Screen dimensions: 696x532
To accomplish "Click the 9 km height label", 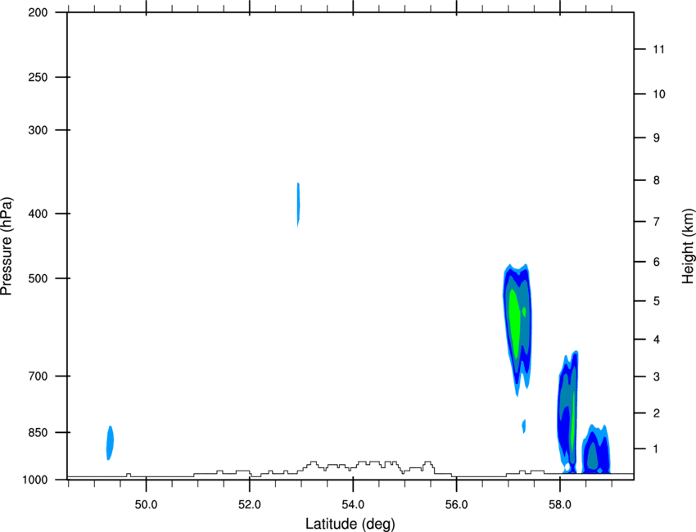I will pos(657,138).
